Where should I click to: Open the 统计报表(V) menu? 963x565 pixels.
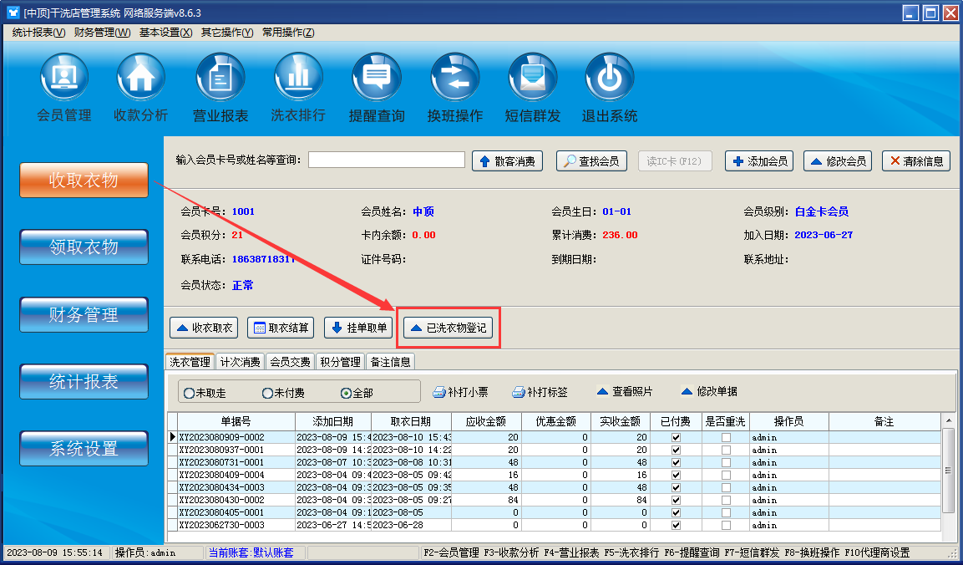[x=38, y=33]
